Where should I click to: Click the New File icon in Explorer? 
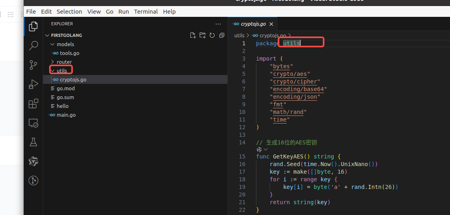click(x=193, y=35)
